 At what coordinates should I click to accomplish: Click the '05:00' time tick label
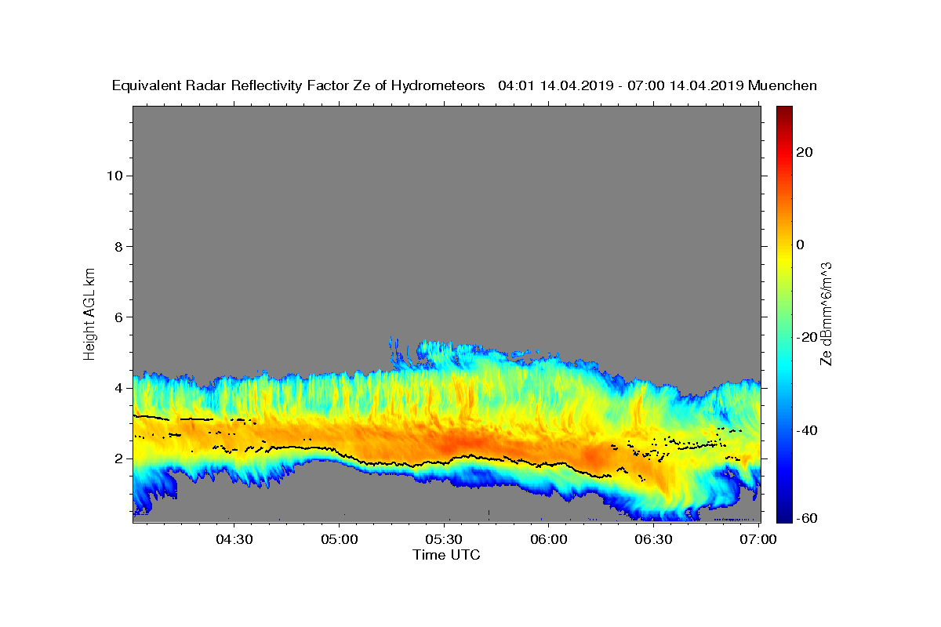click(x=340, y=540)
